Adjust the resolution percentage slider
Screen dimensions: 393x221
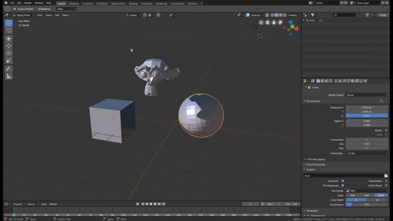367,116
